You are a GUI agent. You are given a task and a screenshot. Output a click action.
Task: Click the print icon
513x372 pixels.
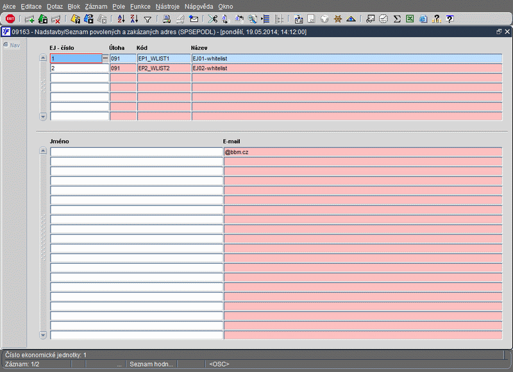[x=167, y=19]
